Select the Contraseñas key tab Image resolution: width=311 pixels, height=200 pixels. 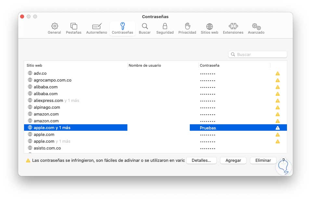tap(123, 28)
